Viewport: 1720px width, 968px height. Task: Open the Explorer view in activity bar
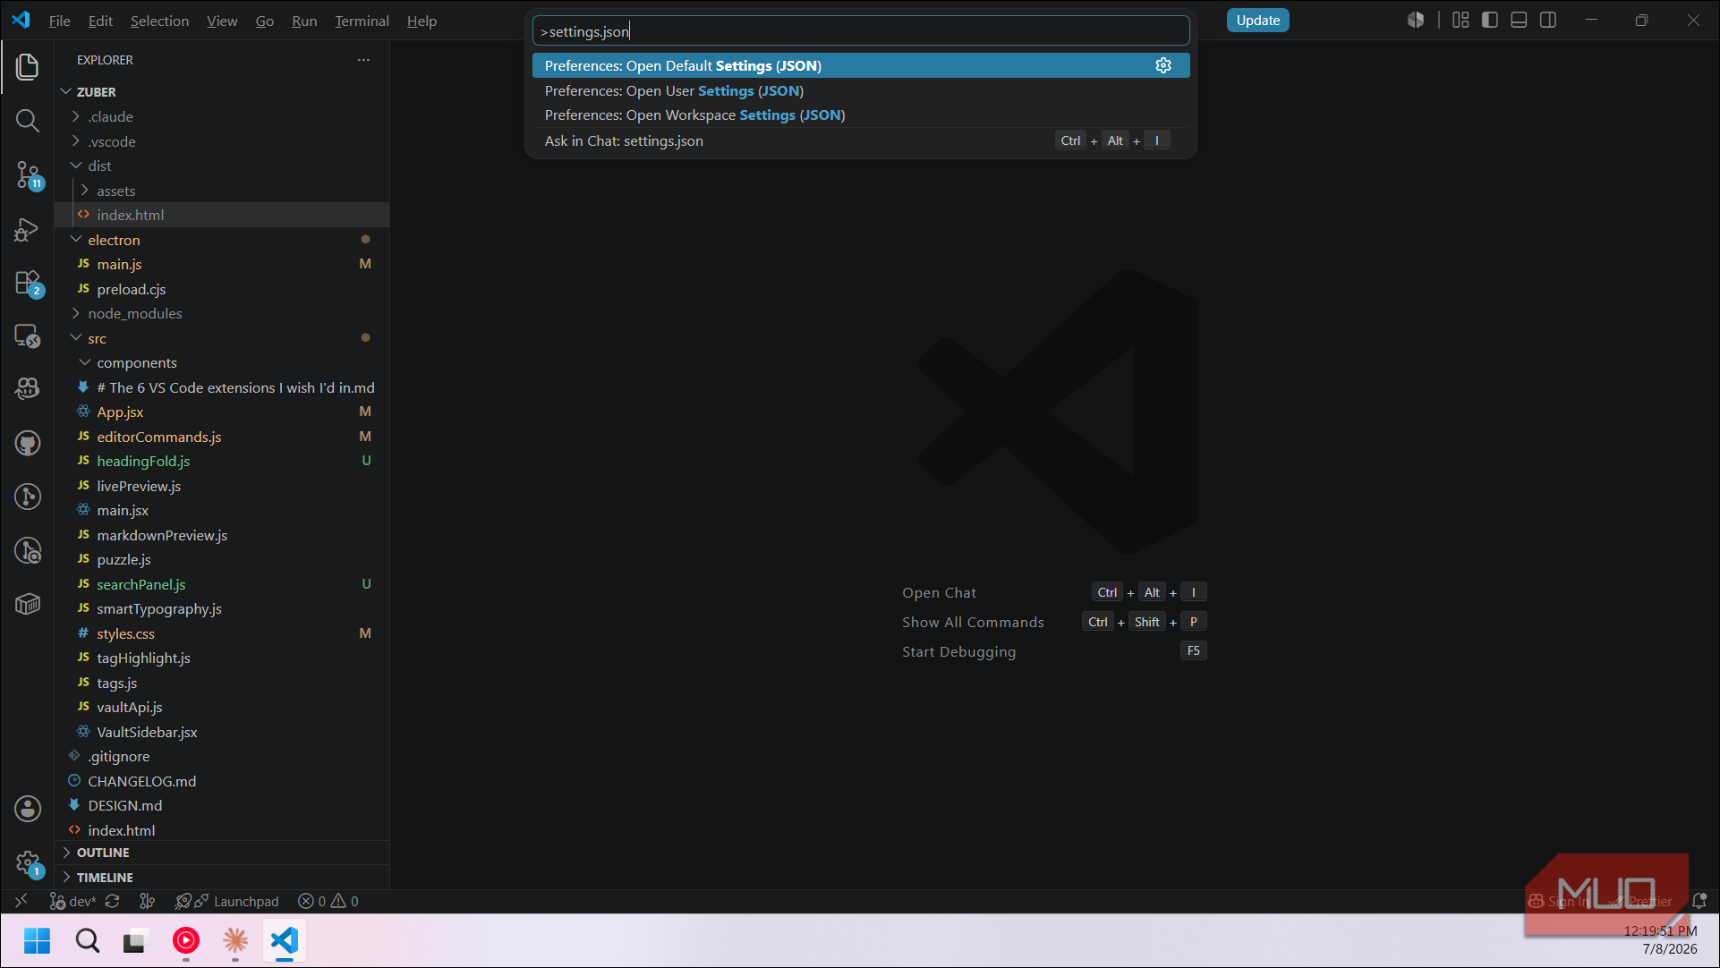coord(28,67)
